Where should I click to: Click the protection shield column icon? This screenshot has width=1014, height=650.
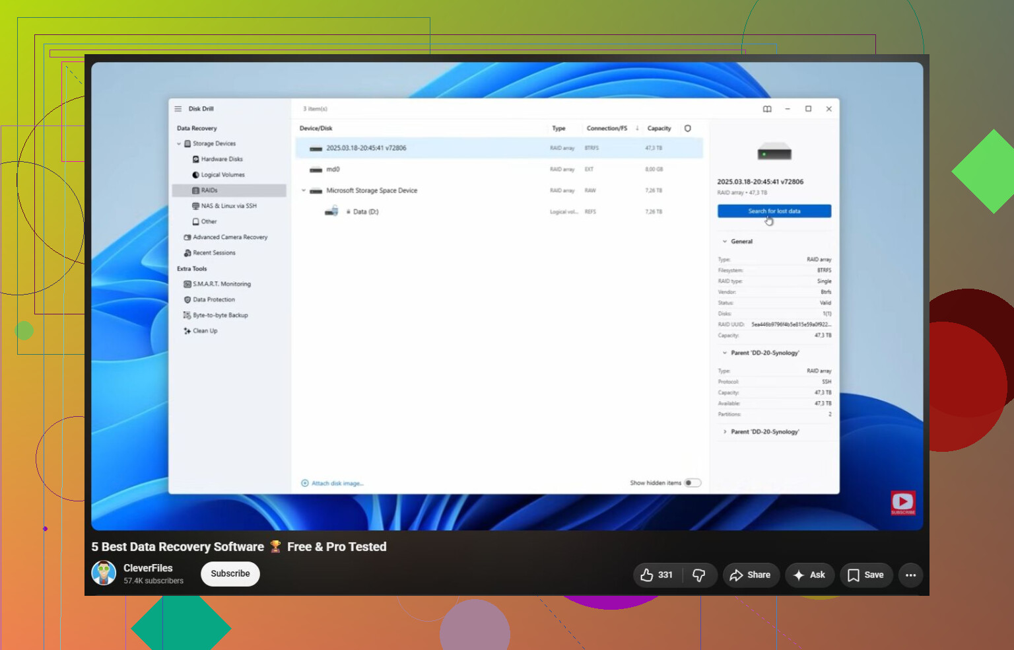(688, 129)
